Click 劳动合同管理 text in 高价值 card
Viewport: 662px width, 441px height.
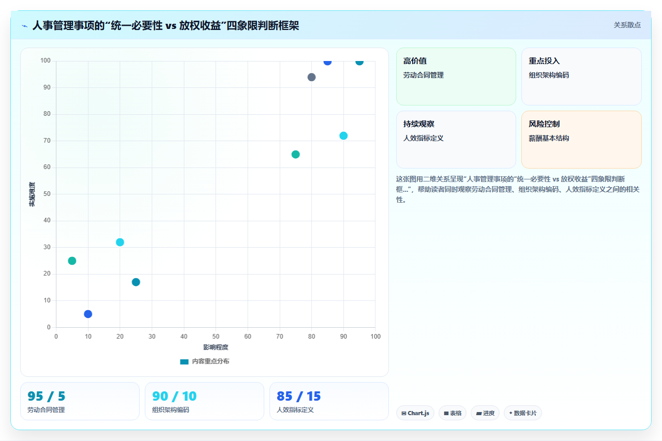pos(424,75)
